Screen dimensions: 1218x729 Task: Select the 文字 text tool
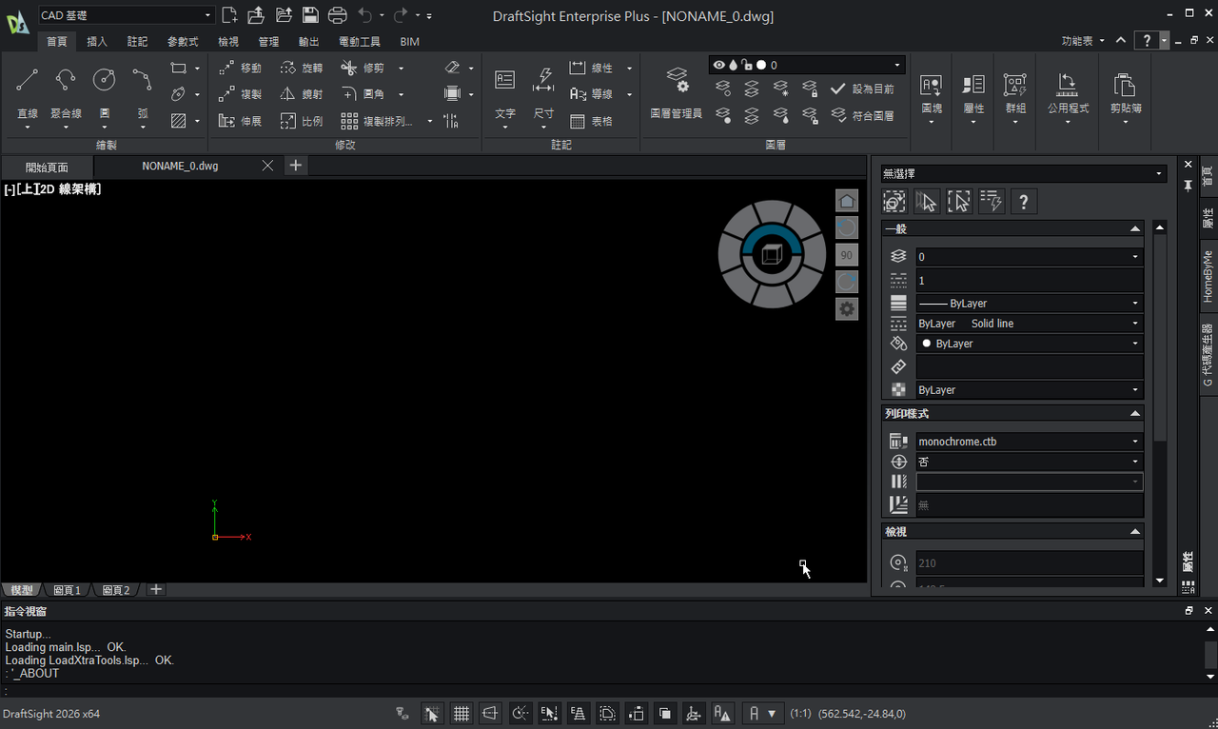click(x=505, y=92)
